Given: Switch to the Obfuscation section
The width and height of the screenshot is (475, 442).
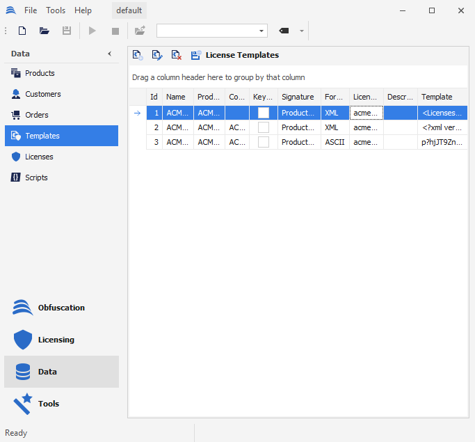Looking at the screenshot, I should coord(61,308).
